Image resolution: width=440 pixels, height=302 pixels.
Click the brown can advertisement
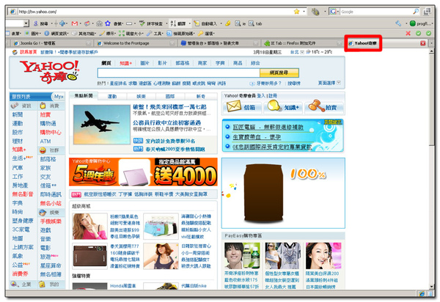283,194
